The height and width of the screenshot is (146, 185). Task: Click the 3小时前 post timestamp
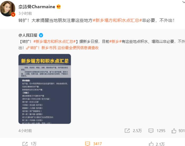pyautogui.click(x=25, y=13)
